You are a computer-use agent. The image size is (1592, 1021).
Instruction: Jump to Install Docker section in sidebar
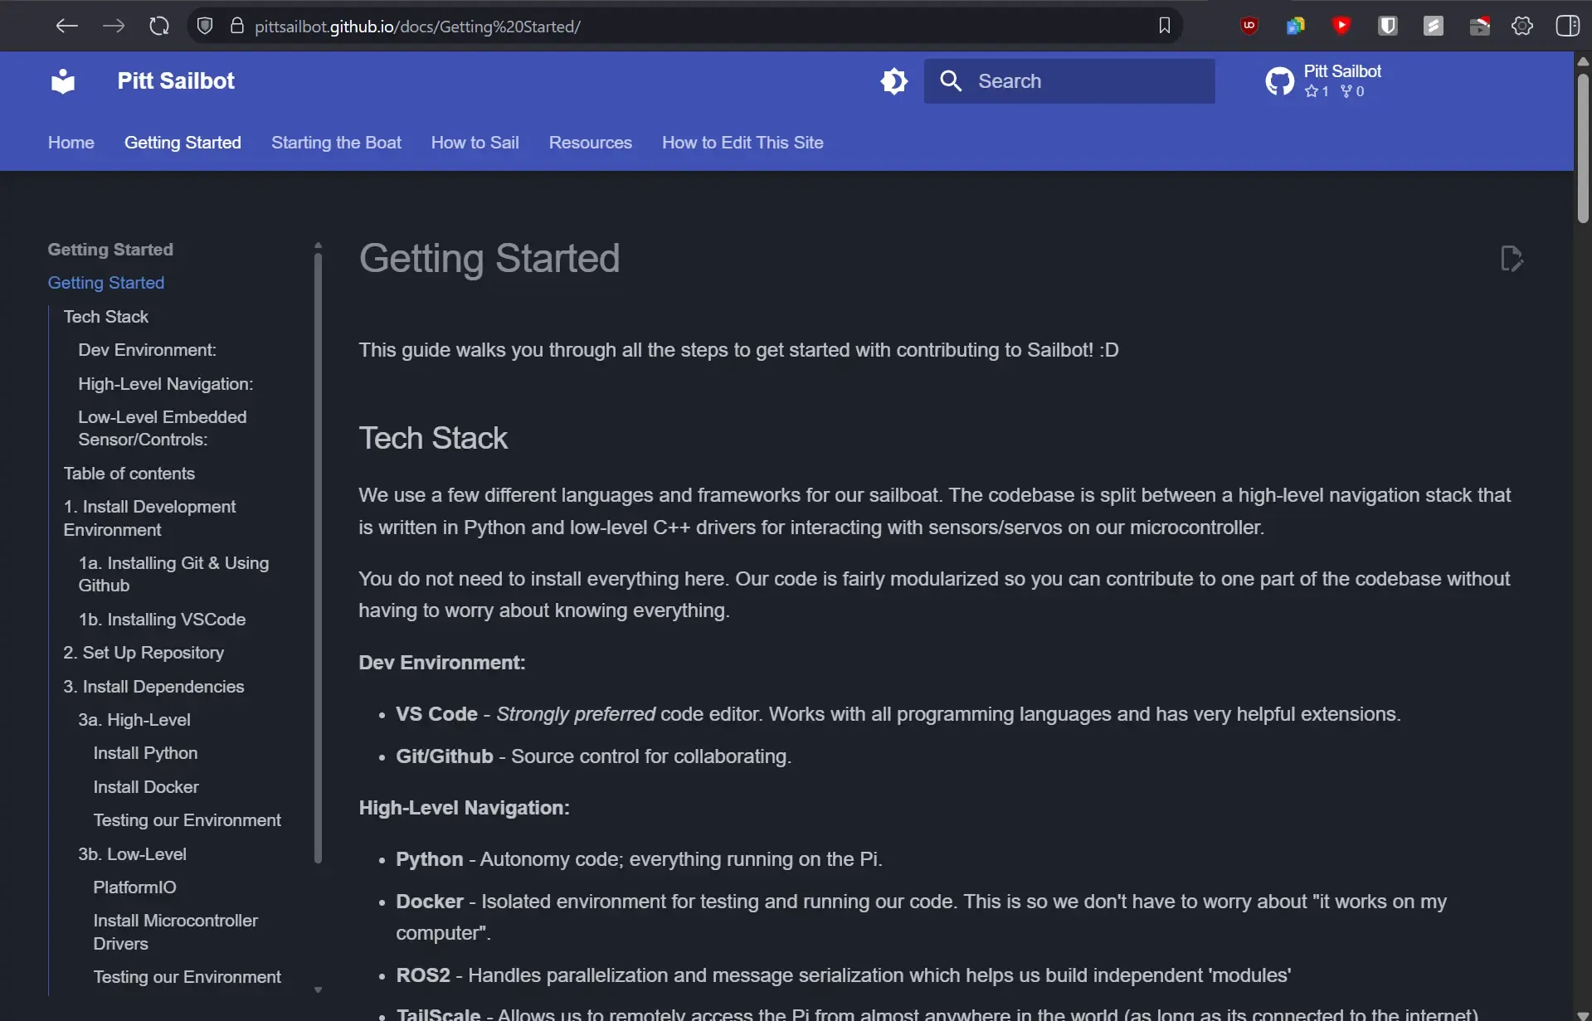[x=146, y=787]
